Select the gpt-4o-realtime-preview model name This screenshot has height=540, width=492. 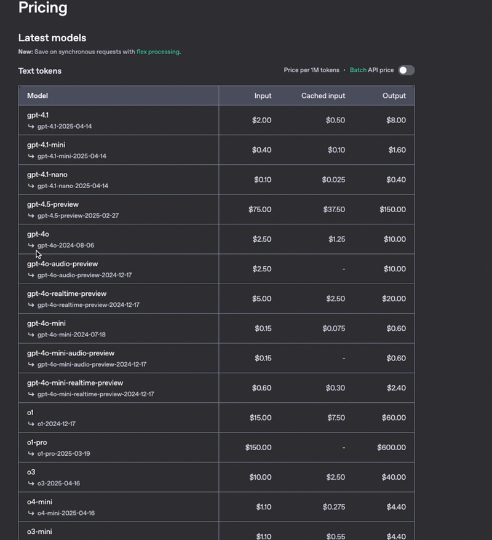tap(66, 293)
